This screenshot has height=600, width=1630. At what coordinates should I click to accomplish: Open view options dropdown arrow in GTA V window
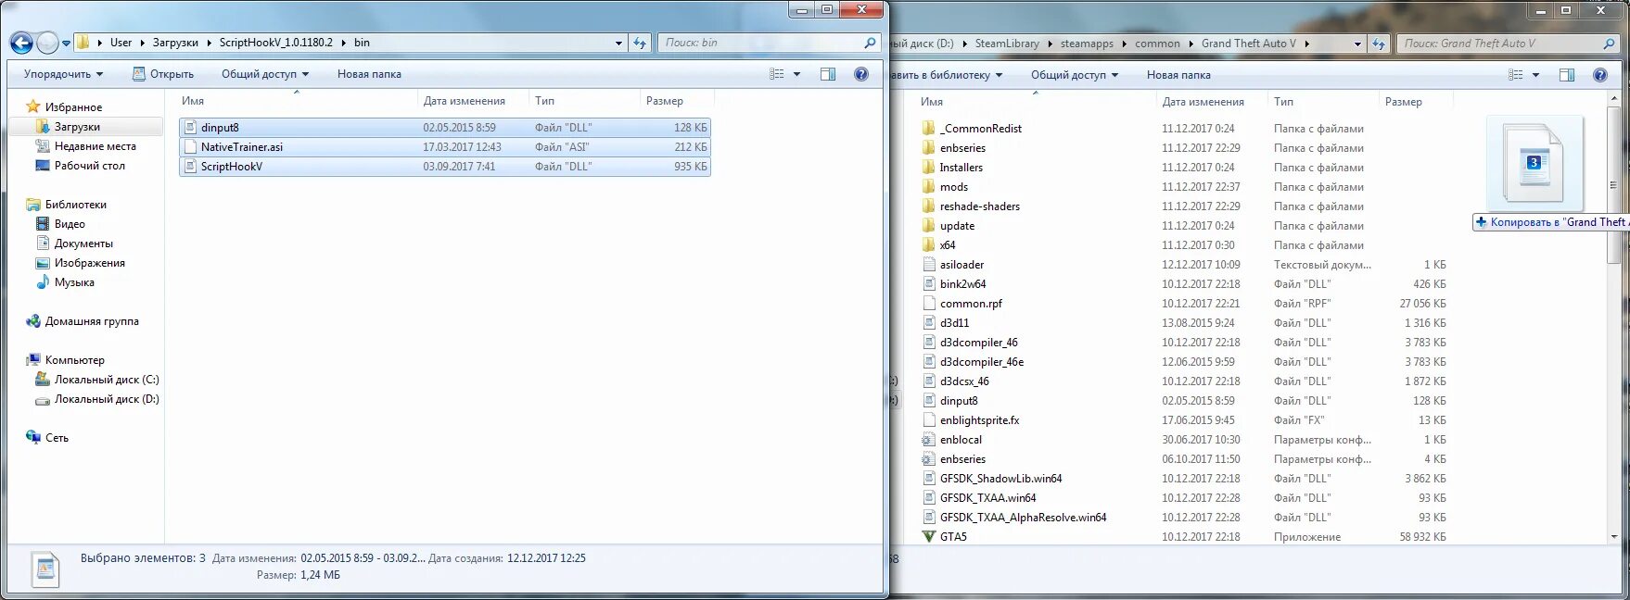coord(1535,75)
